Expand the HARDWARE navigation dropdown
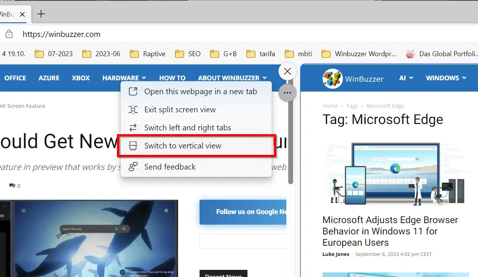The image size is (478, 277). [x=124, y=78]
